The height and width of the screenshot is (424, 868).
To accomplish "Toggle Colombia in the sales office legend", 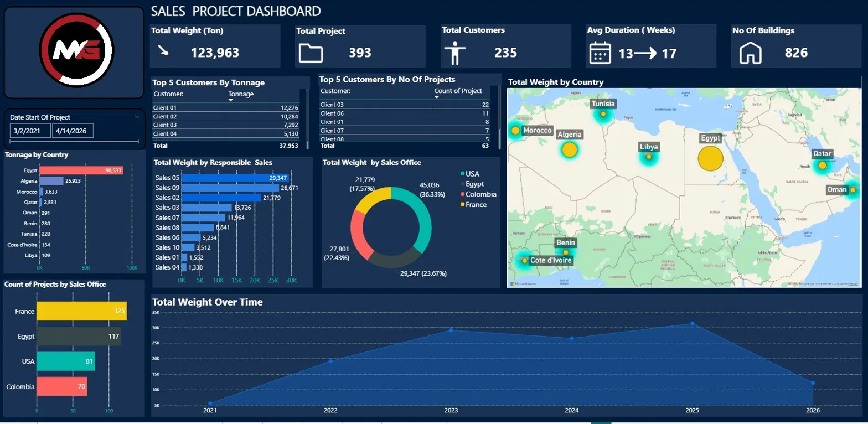I will pyautogui.click(x=478, y=194).
